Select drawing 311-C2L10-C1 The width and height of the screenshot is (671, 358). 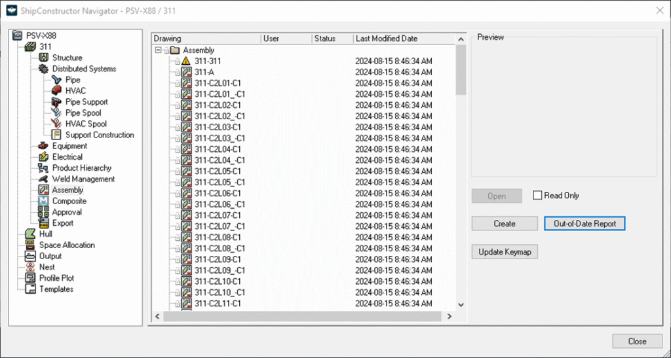[218, 281]
